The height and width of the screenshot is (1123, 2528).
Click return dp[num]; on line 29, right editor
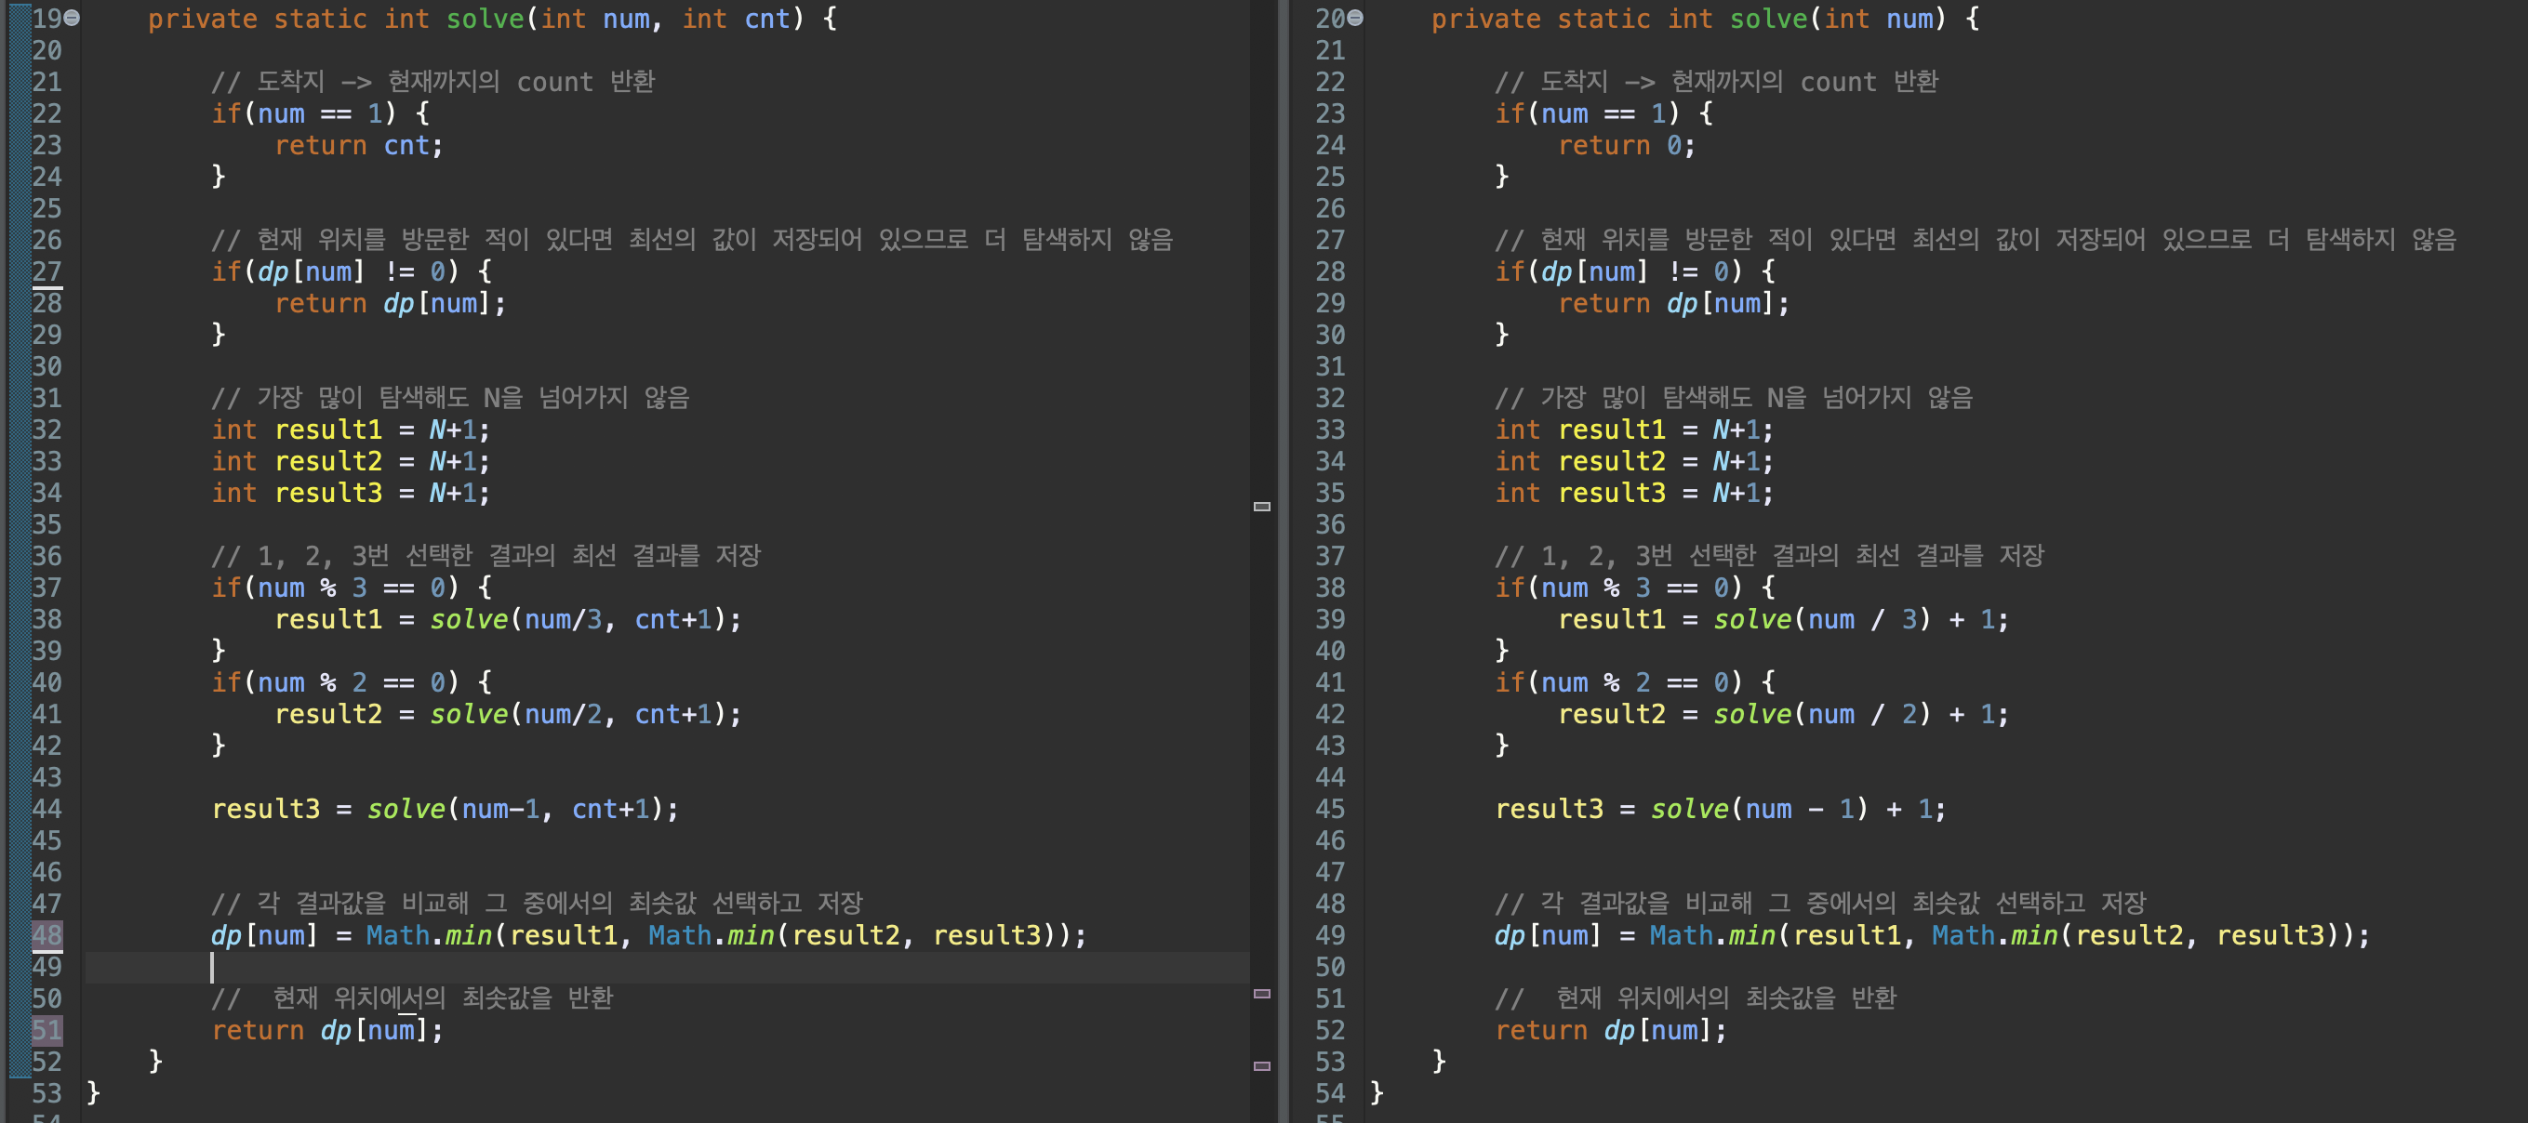pos(1674,303)
